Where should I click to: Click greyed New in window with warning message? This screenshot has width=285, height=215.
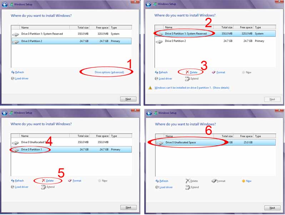coord(247,72)
